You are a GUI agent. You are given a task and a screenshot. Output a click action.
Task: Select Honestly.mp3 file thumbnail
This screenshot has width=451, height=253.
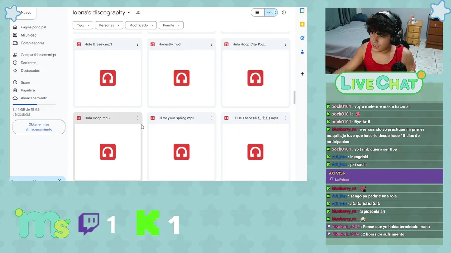coord(181,78)
